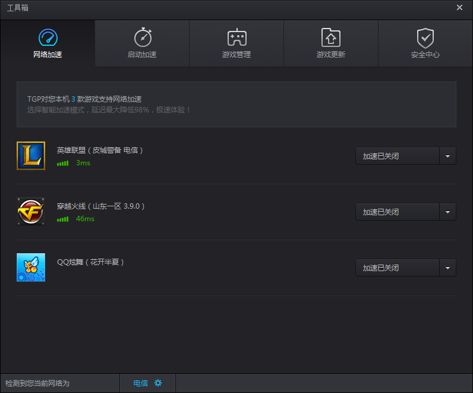Click the signal bars beside 3ms

point(63,164)
